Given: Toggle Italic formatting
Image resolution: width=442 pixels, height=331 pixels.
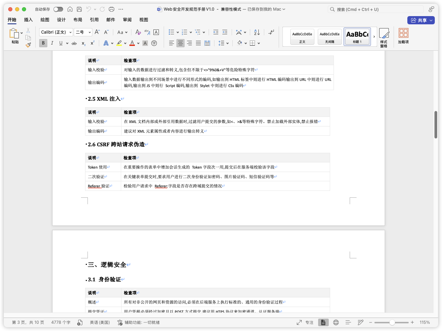Looking at the screenshot, I should (52, 43).
